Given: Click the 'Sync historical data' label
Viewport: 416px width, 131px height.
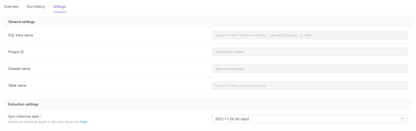Looking at the screenshot, I should pyautogui.click(x=23, y=116).
